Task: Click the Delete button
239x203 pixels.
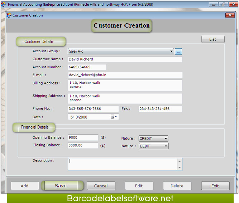Action: (177, 186)
